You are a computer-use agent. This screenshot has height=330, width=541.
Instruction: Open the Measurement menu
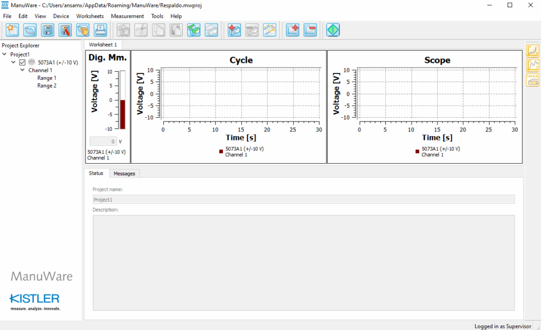pos(127,16)
